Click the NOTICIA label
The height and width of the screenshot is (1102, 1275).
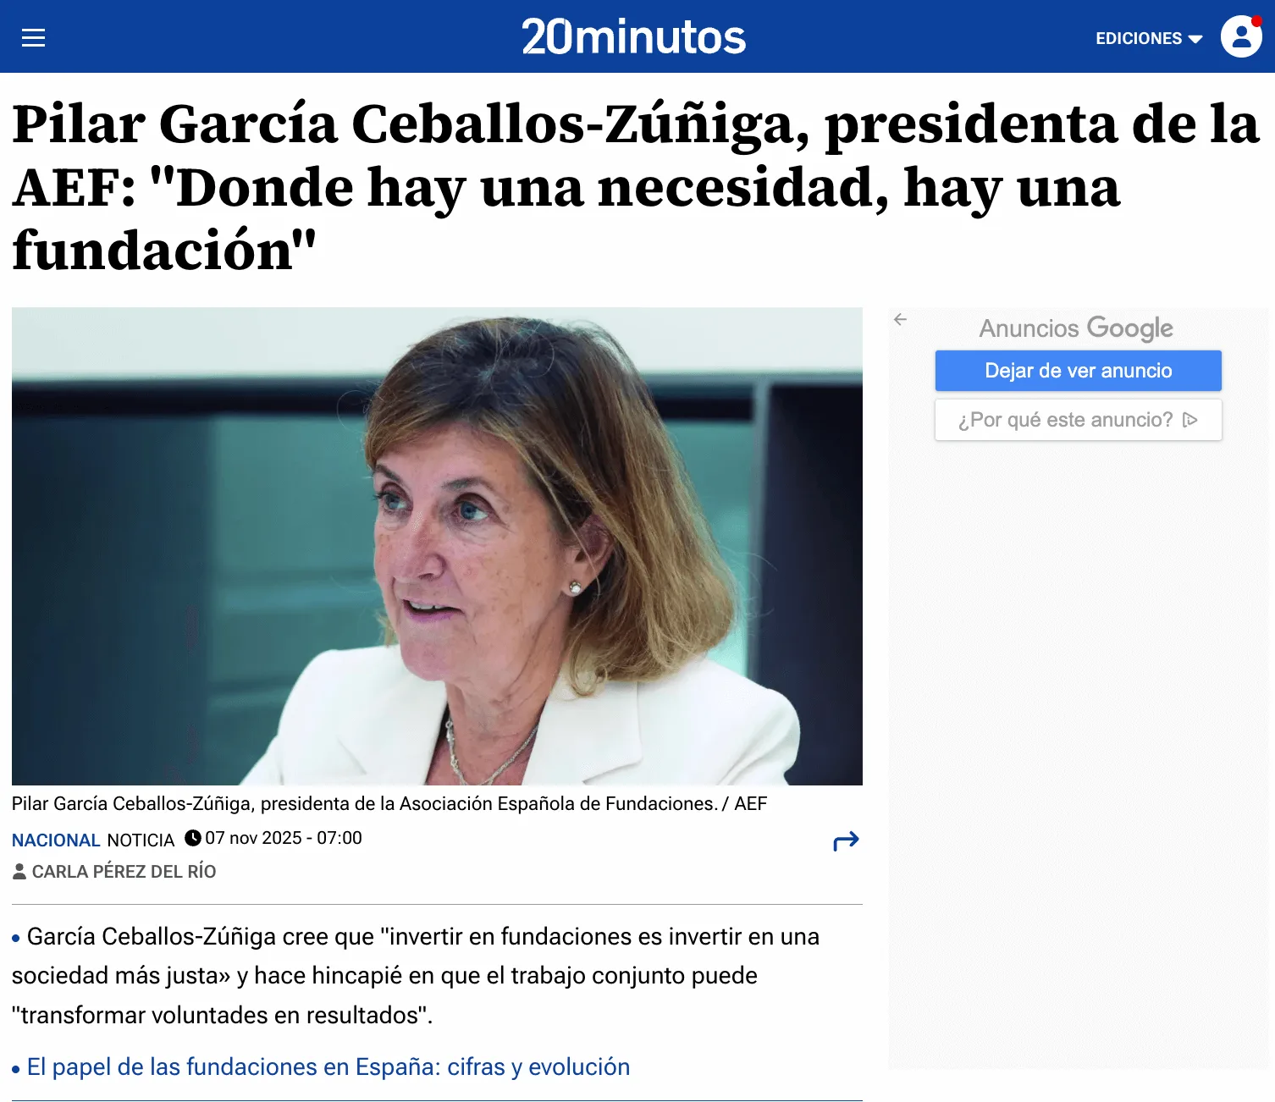pos(141,840)
